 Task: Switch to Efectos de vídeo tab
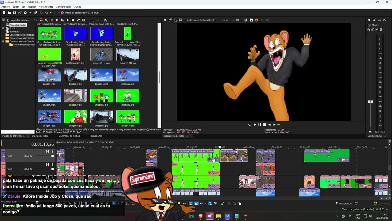[x=40, y=136]
